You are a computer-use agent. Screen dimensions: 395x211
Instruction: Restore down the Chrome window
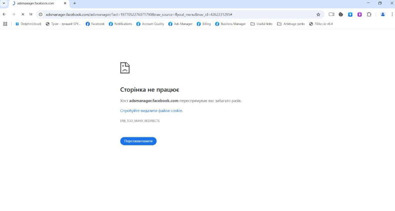(x=380, y=3)
